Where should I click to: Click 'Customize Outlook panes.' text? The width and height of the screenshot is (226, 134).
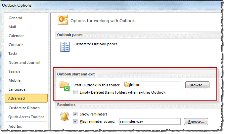point(96,44)
